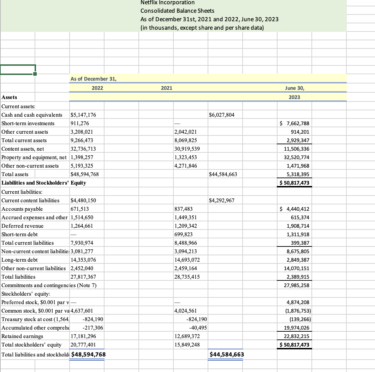This screenshot has width=375, height=372.
Task: Select the total assets value $48,594,768
Action: click(84, 174)
